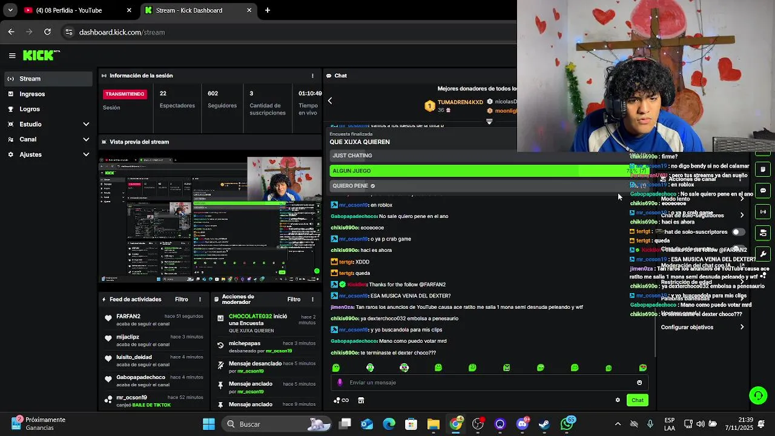
Task: Click the QUIERO PENE poll option bar
Action: click(489, 186)
